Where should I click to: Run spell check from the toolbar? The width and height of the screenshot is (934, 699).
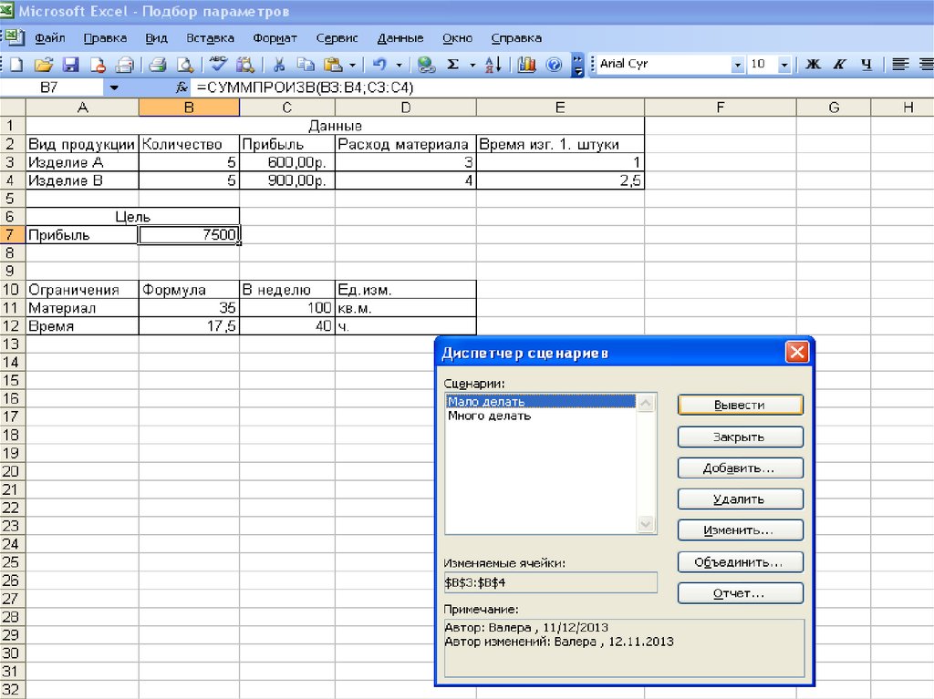click(217, 65)
